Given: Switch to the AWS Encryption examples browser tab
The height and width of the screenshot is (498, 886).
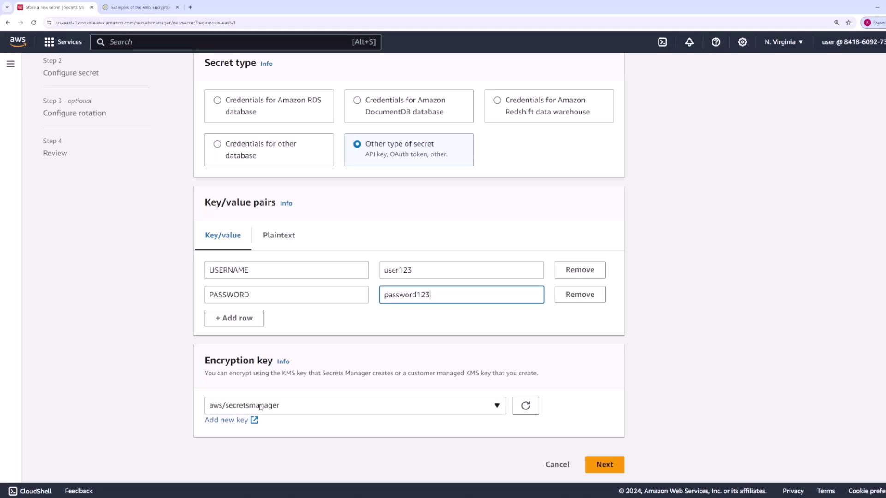Looking at the screenshot, I should click(x=140, y=7).
